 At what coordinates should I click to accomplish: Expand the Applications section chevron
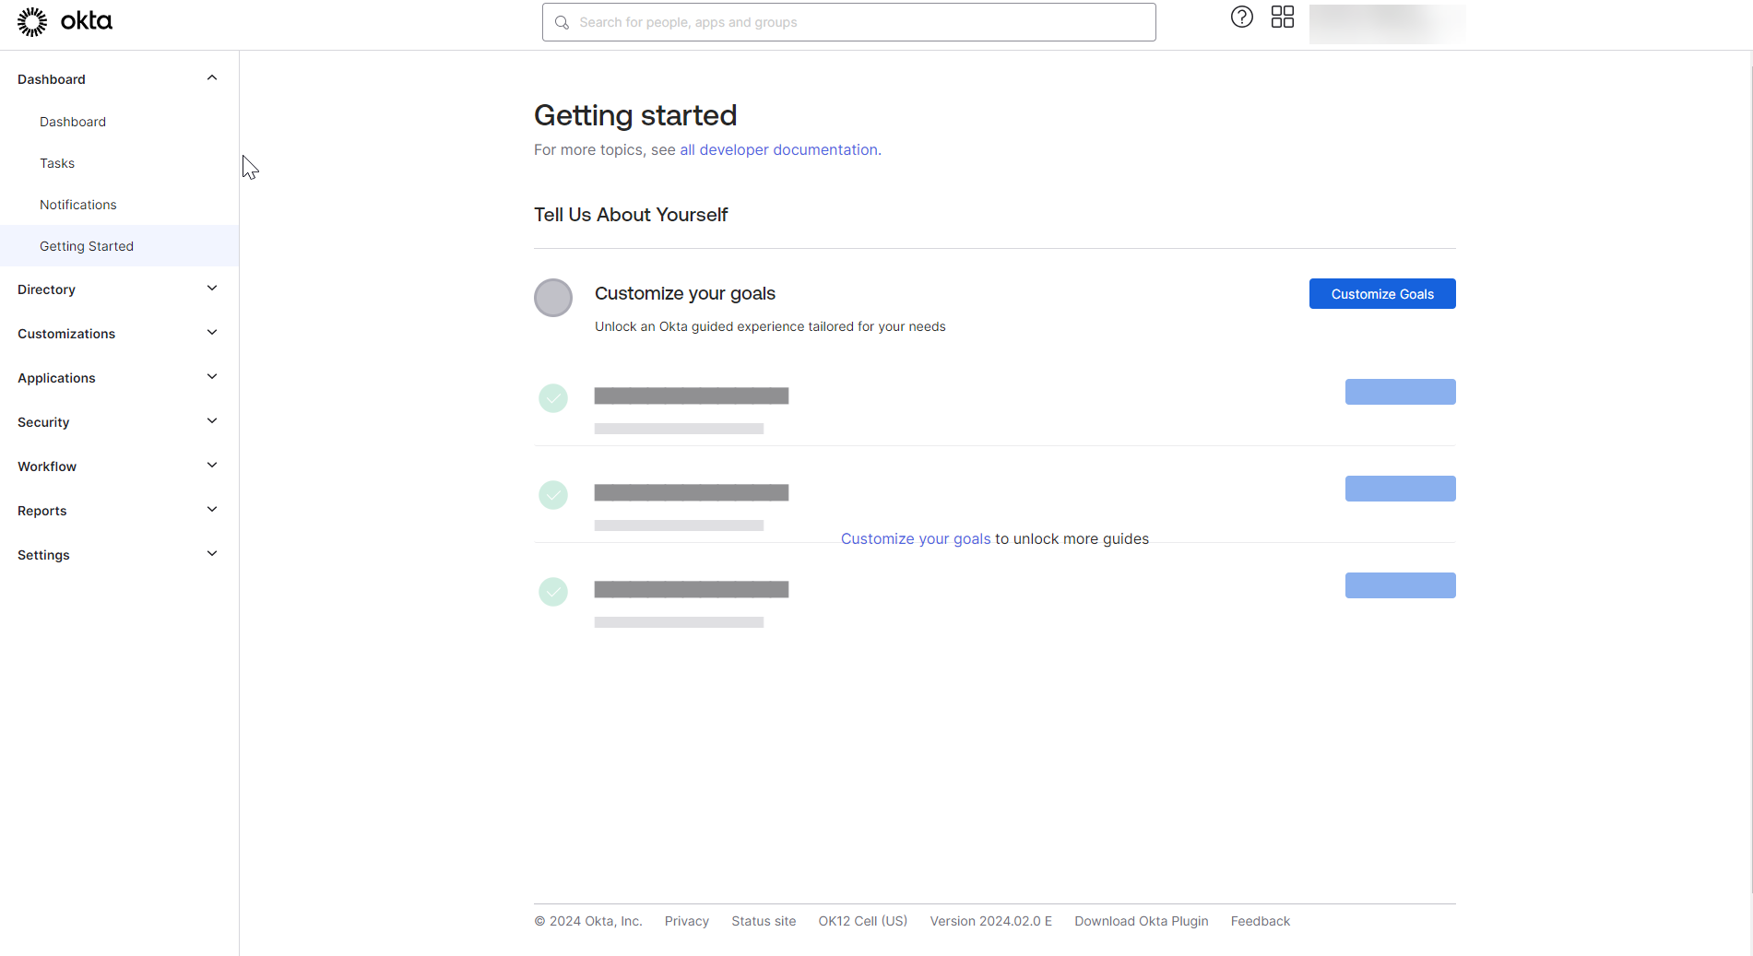coord(212,377)
